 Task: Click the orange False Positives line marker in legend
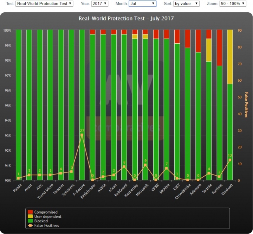(x=30, y=226)
